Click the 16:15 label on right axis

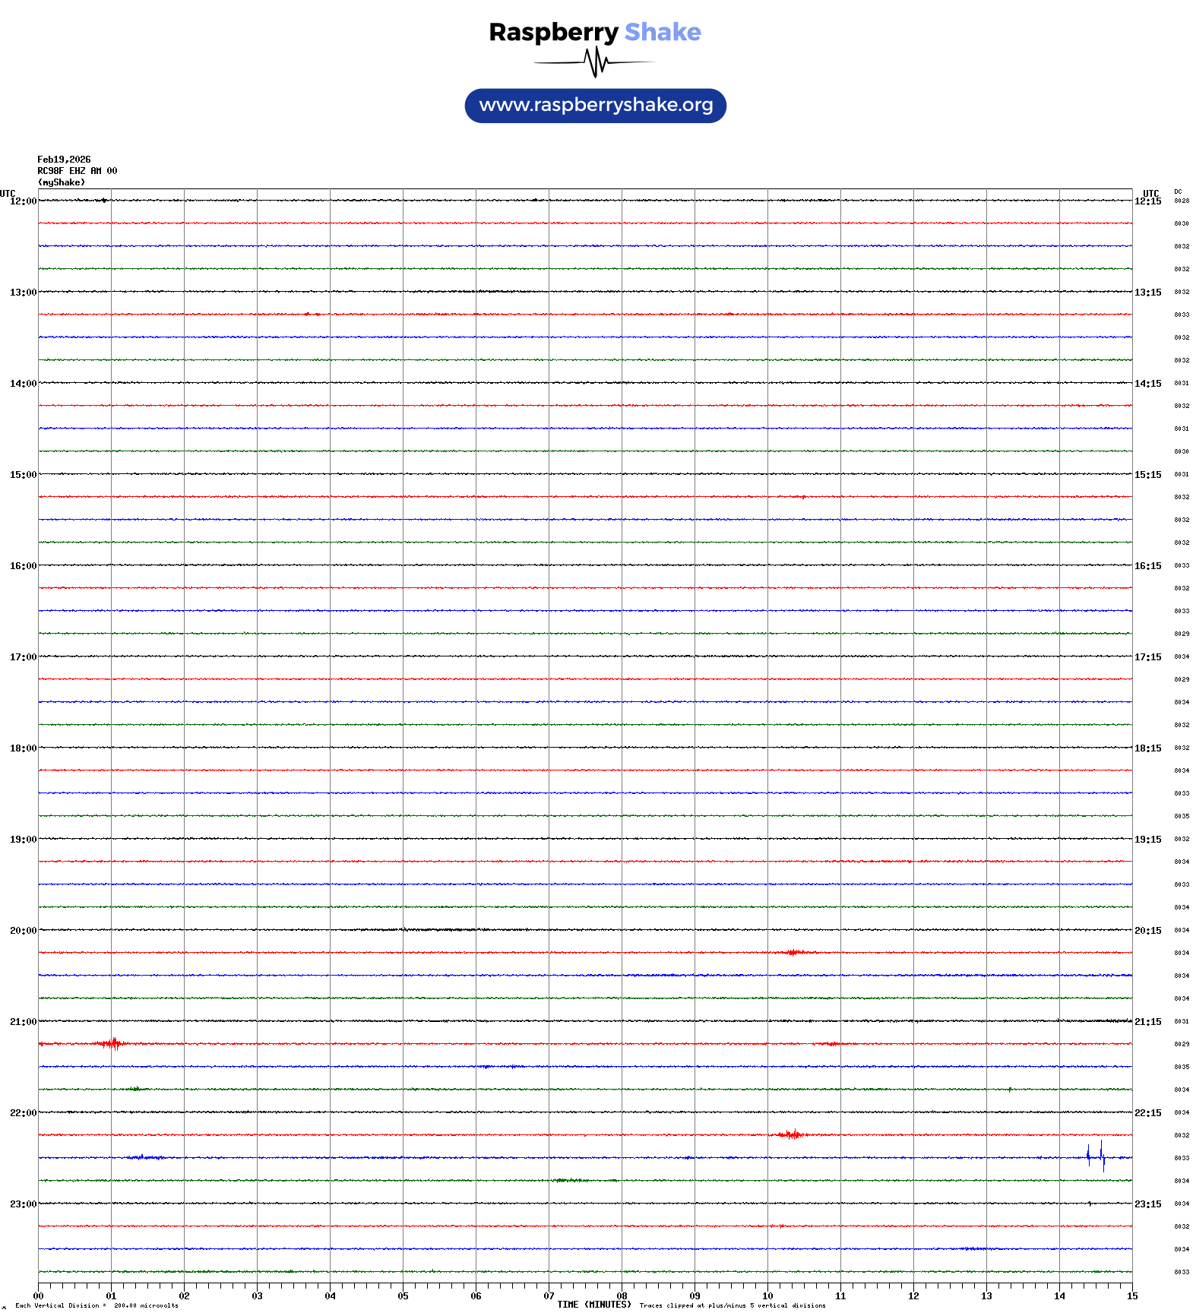[x=1147, y=566]
